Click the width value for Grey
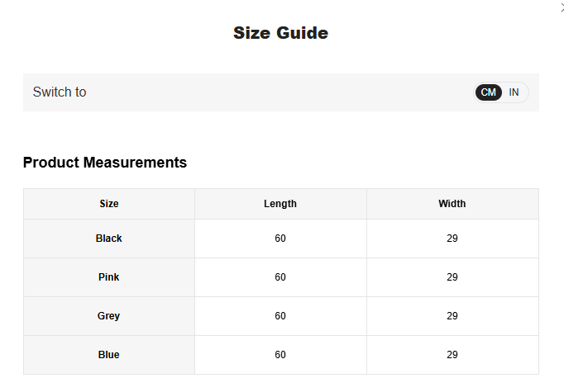Image resolution: width=564 pixels, height=378 pixels. (x=452, y=316)
